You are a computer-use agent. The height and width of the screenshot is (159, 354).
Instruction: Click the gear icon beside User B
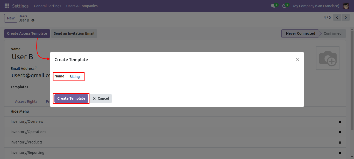tap(33, 20)
